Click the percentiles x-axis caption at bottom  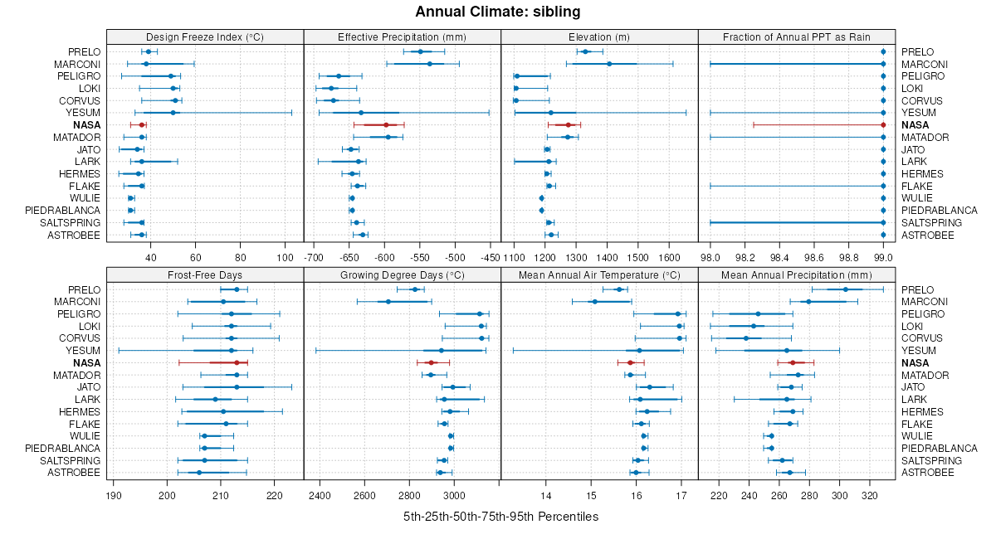pos(500,517)
